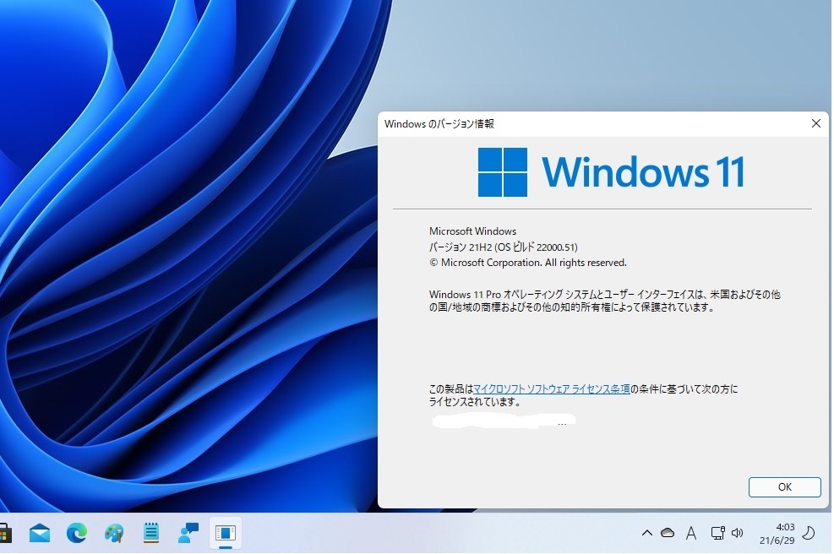Toggle the IME input mode indicator A

click(691, 533)
